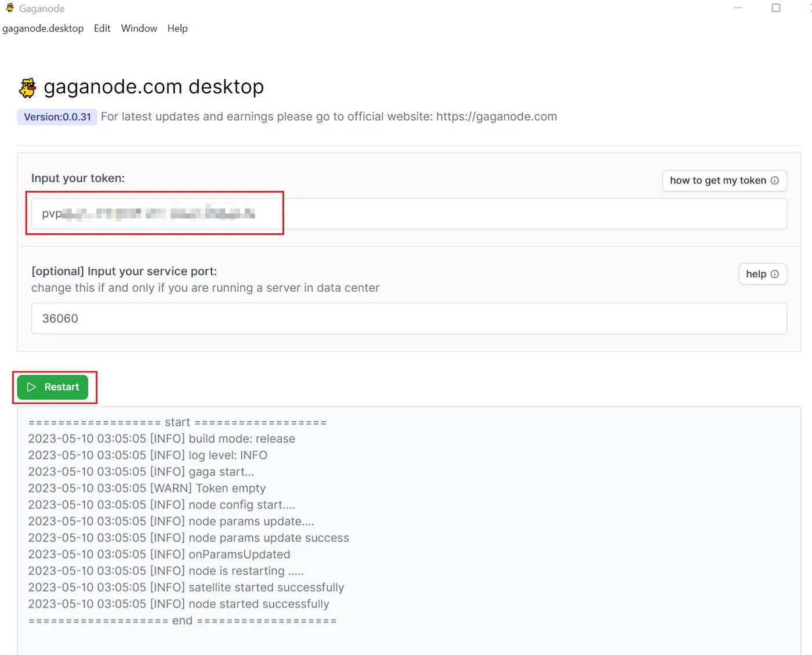Click the Token empty warning log line
812x655 pixels.
pos(147,488)
